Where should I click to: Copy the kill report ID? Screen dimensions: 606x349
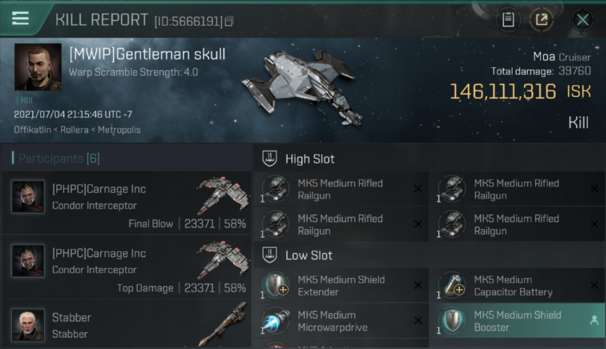229,21
